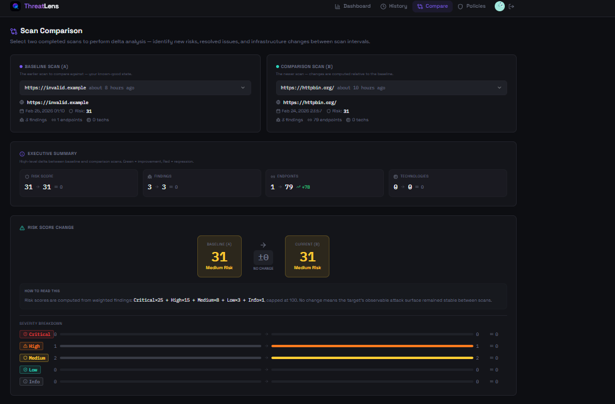
Task: Click the Info severity badge
Action: click(31, 382)
